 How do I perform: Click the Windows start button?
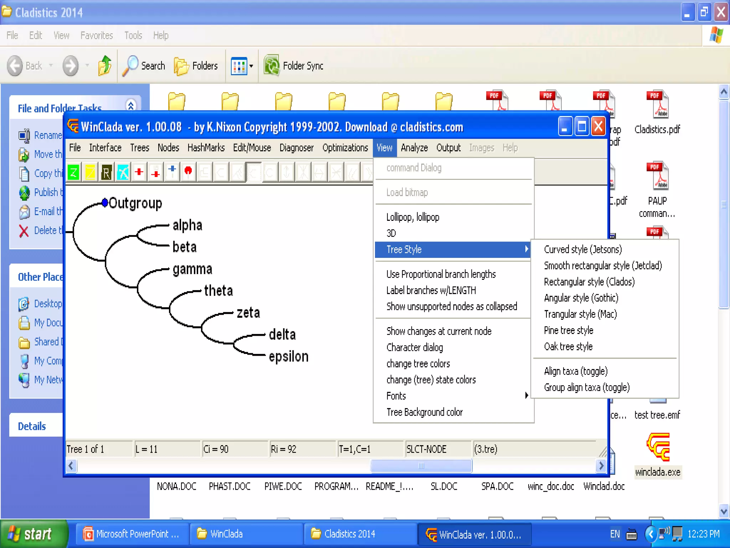point(33,534)
